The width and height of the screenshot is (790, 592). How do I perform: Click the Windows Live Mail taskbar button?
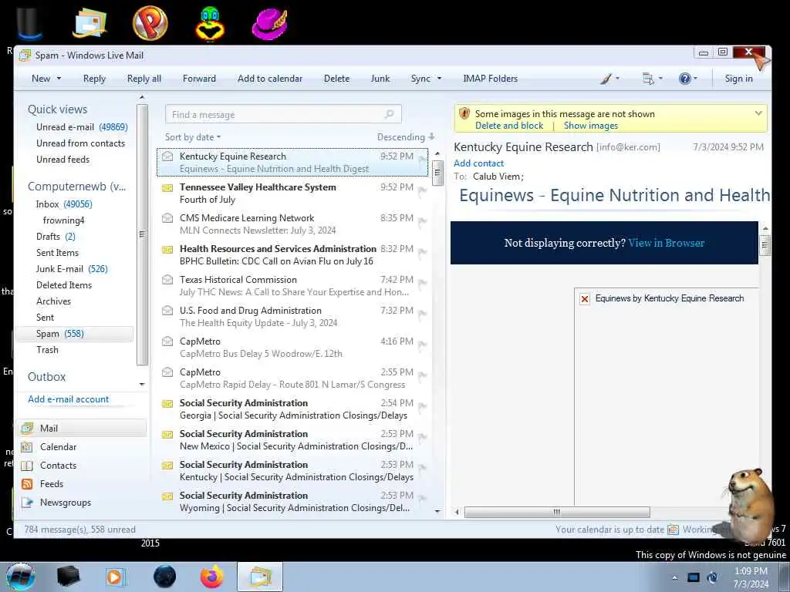pos(259,577)
